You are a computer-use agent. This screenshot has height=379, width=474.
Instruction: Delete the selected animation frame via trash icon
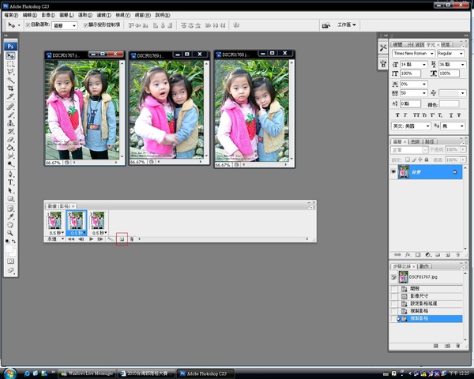(131, 239)
